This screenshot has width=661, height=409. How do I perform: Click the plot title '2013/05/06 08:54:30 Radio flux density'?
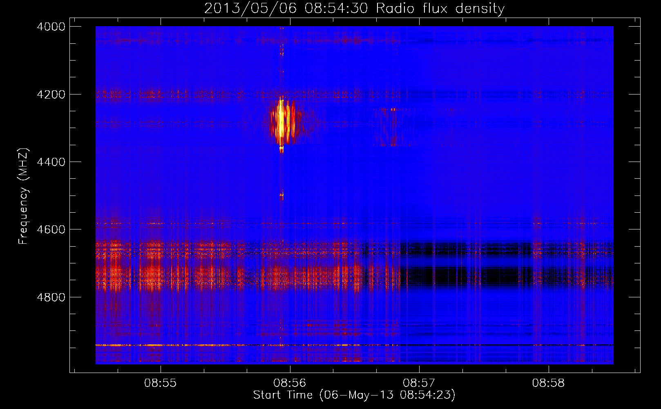354,8
